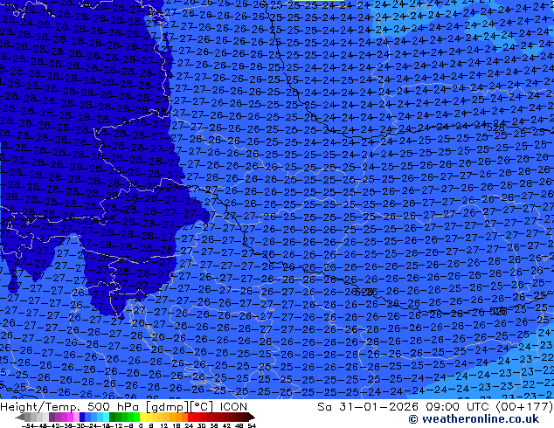Click the dark maroon right arrow end of the legend
Image resolution: width=554 pixels, height=428 pixels.
coord(251,417)
